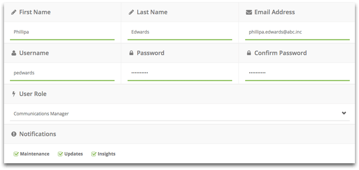The width and height of the screenshot is (359, 170).
Task: Edit the email field phillipa.edwards@abc.inc
Action: (x=298, y=32)
